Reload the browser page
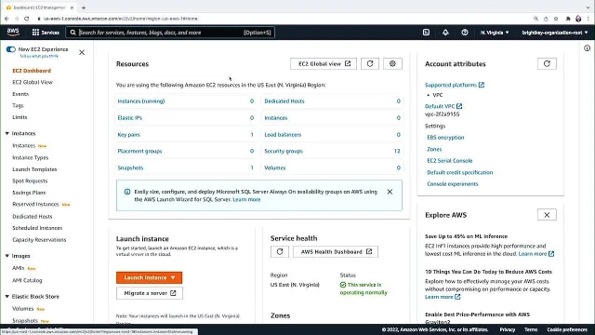595x335 pixels. (x=27, y=19)
